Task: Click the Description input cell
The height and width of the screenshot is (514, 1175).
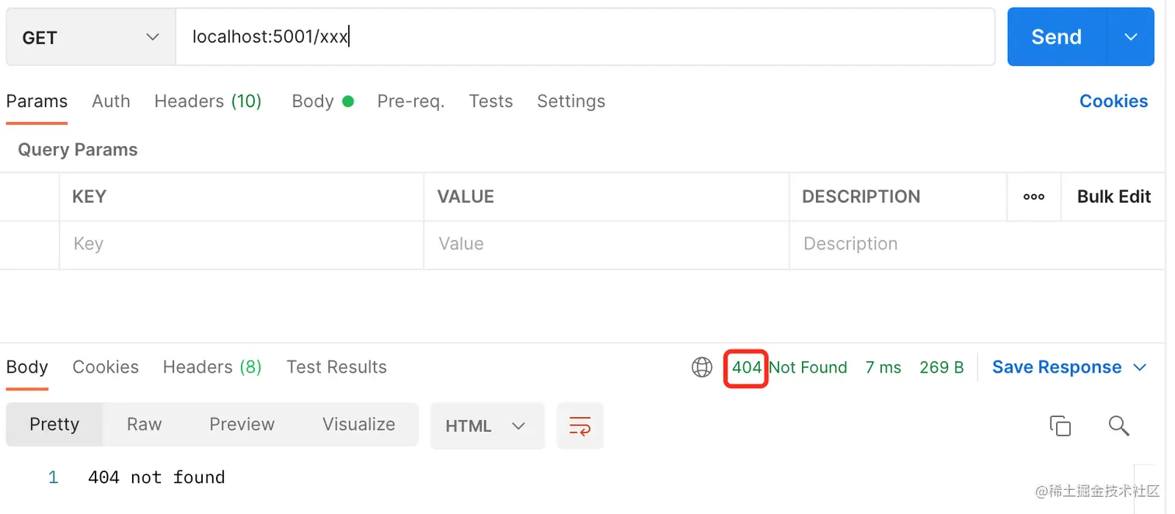Action: (978, 245)
